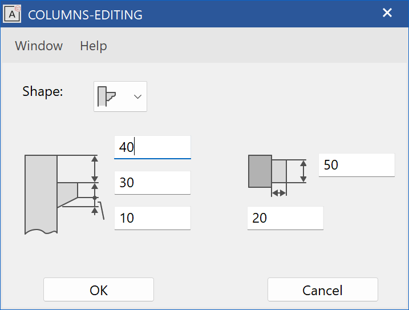Click the column elevation diagram
Image resolution: width=409 pixels, height=310 pixels.
pos(60,194)
